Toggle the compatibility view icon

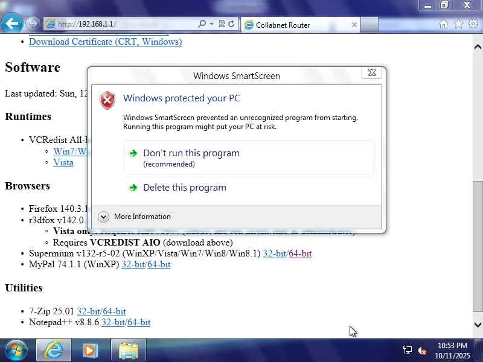click(222, 24)
